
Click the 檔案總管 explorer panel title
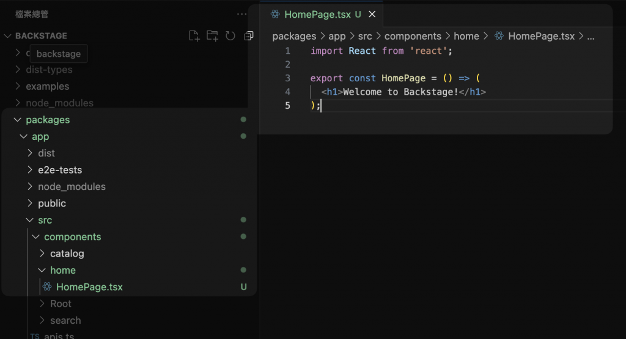pyautogui.click(x=32, y=15)
